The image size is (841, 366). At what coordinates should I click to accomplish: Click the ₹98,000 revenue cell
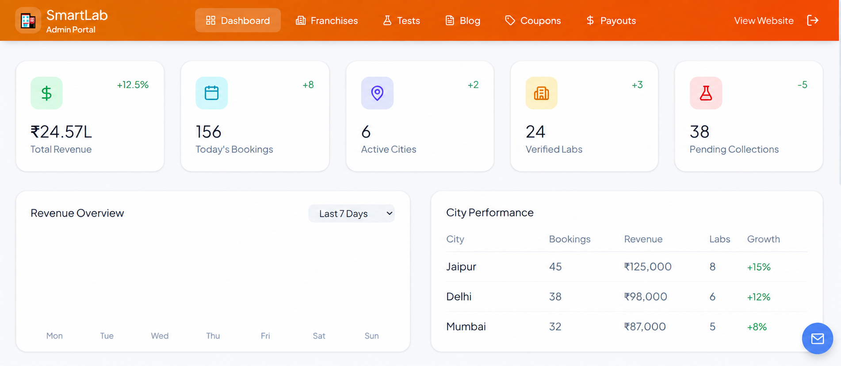click(646, 297)
